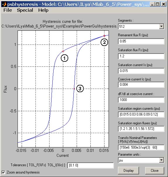Click the Close button
This screenshot has height=177, width=168.
pos(155,171)
